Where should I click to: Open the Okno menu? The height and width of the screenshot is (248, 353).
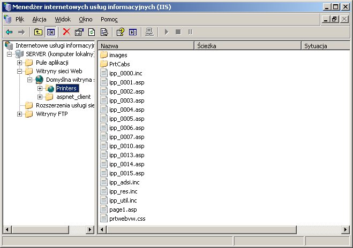tap(86, 19)
